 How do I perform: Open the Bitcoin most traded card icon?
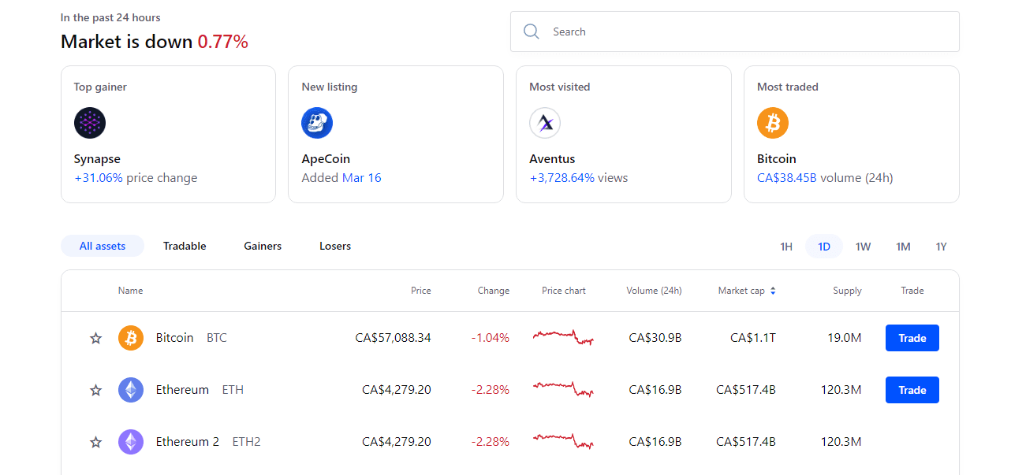click(773, 123)
